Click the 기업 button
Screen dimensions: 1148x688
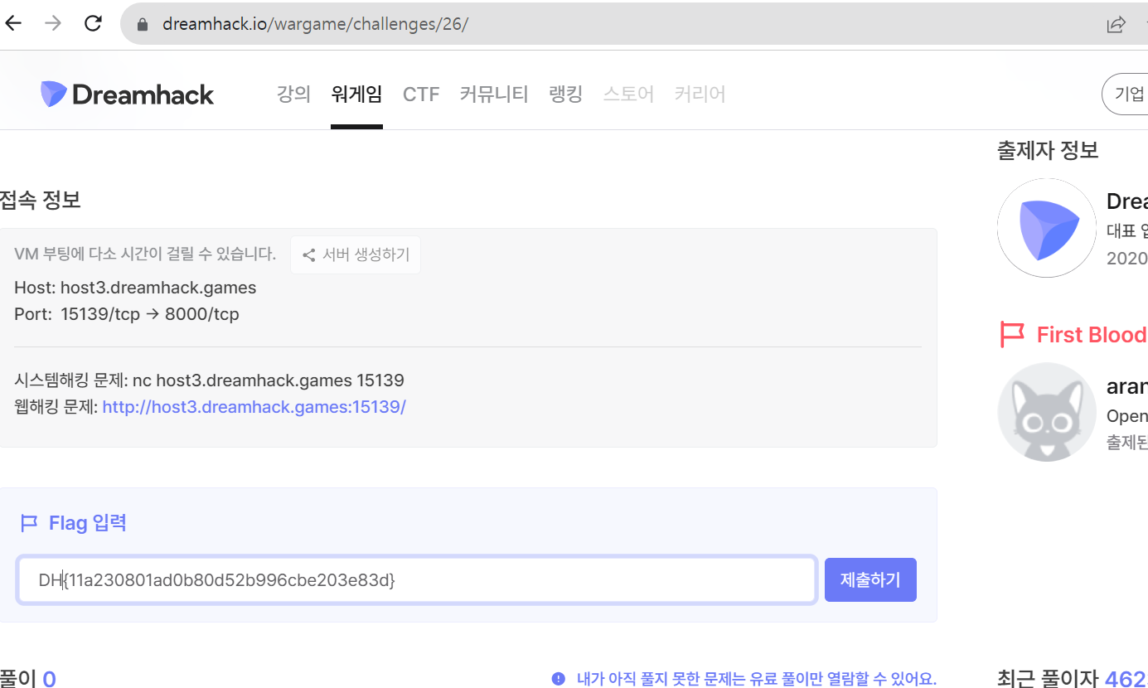tap(1126, 94)
